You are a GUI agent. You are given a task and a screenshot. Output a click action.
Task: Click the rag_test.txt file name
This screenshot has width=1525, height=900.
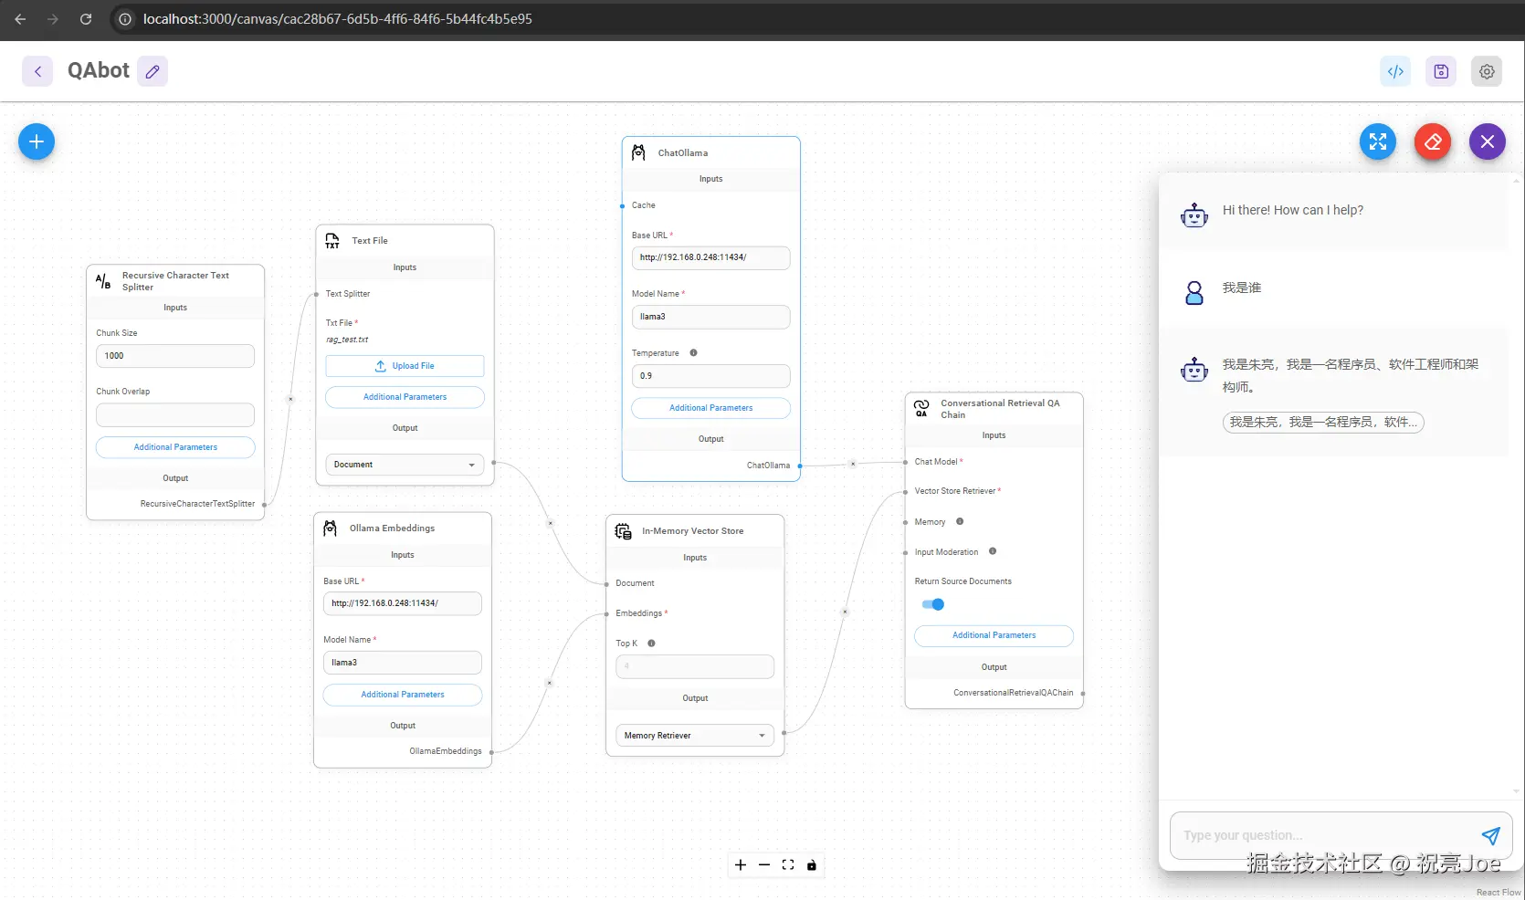[x=347, y=340]
